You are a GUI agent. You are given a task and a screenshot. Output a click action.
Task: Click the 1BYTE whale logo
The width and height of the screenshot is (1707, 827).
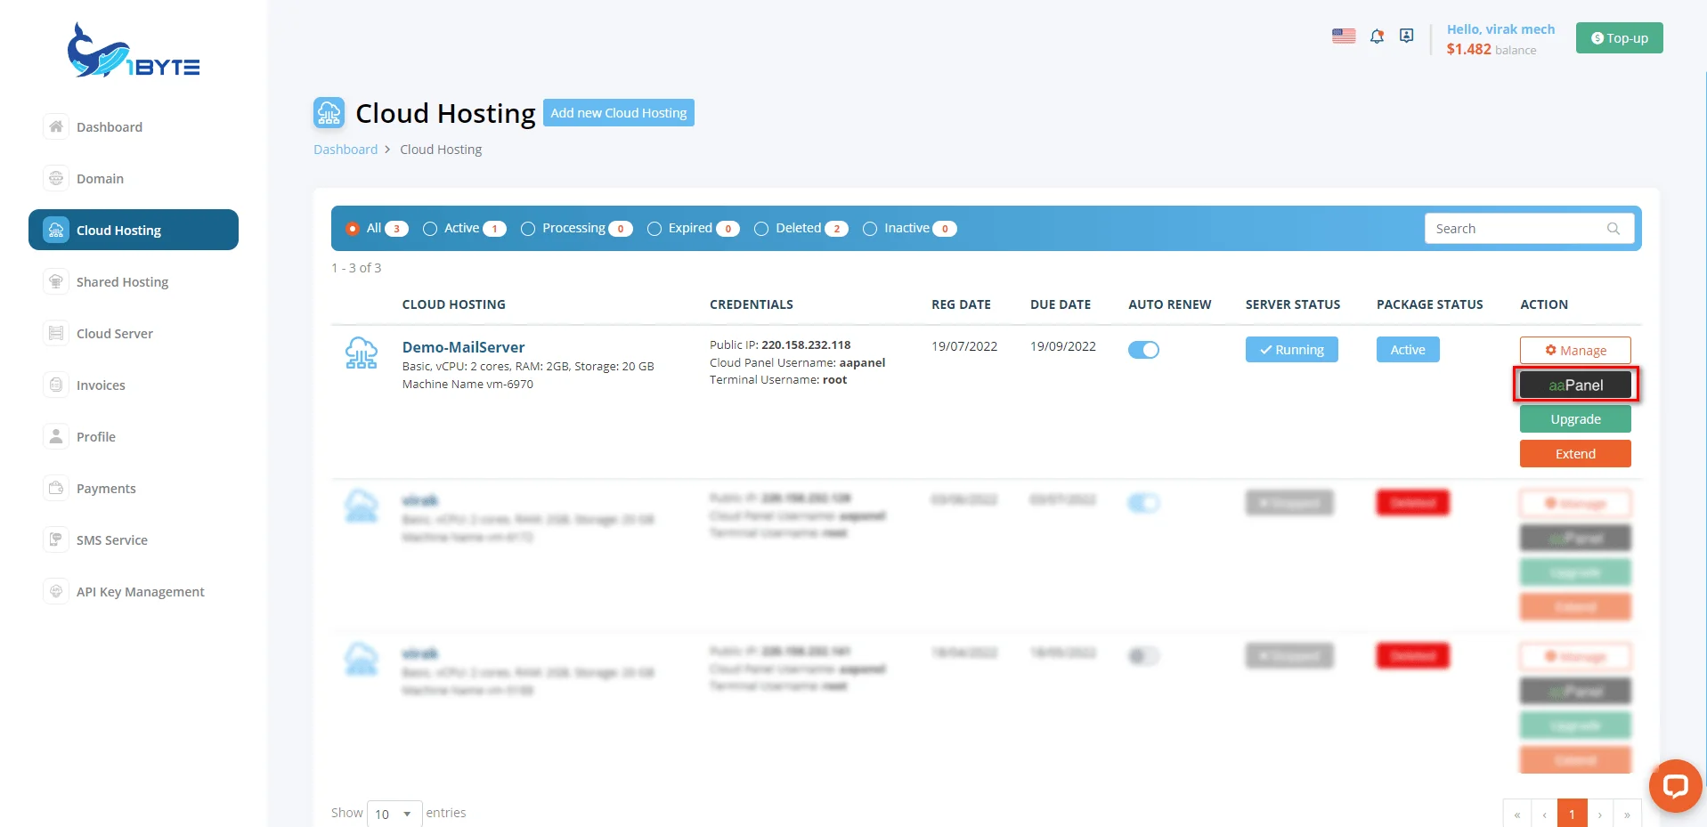click(134, 51)
